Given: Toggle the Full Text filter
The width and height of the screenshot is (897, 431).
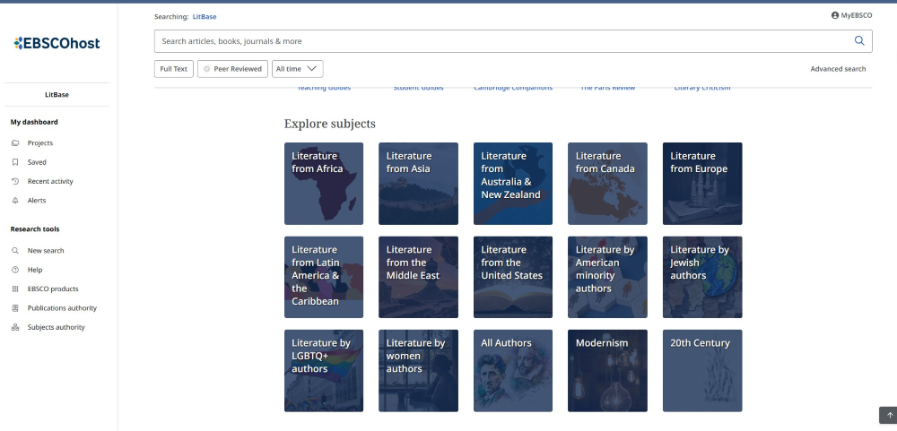Looking at the screenshot, I should 173,69.
